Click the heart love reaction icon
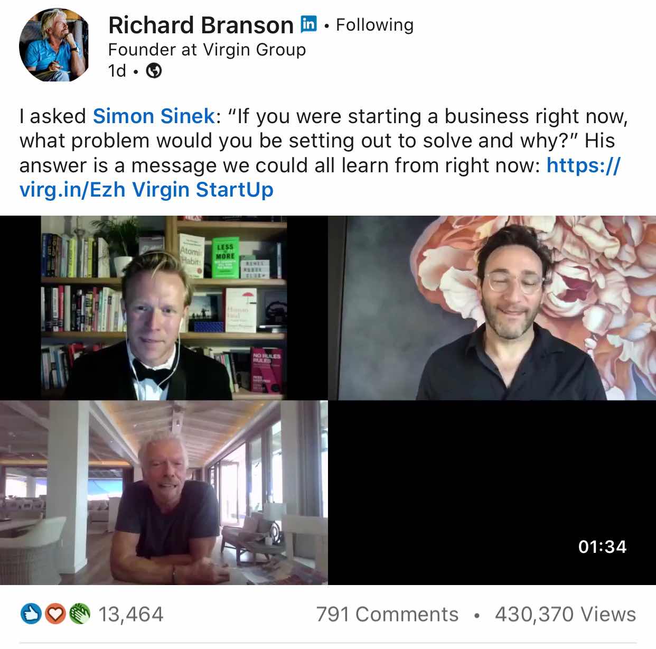The width and height of the screenshot is (656, 649). pyautogui.click(x=54, y=614)
